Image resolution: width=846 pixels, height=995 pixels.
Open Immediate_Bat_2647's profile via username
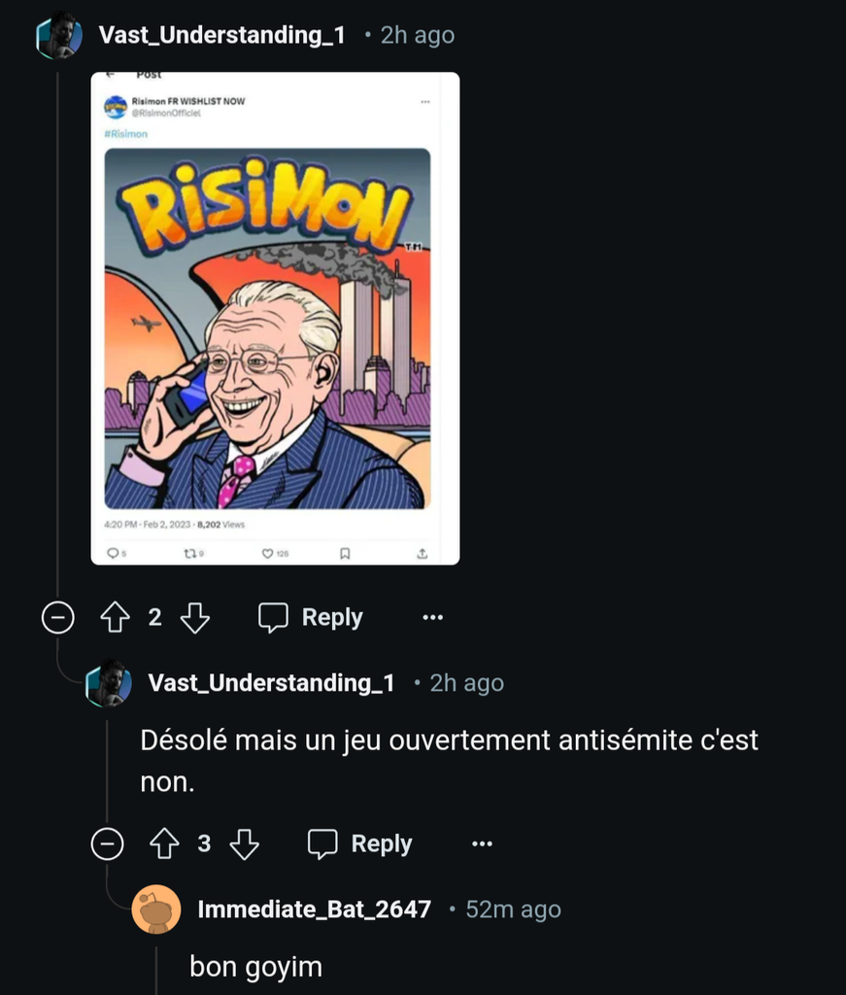[314, 910]
